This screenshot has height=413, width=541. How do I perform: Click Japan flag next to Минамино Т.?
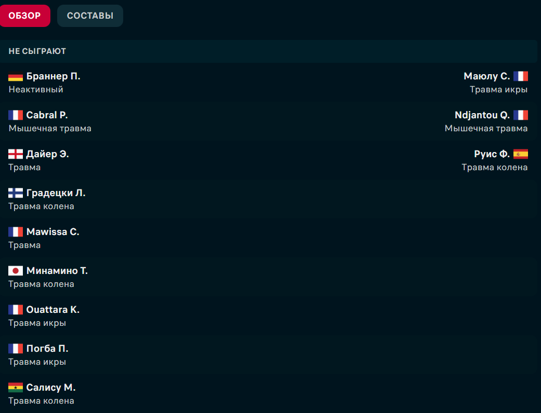16,271
